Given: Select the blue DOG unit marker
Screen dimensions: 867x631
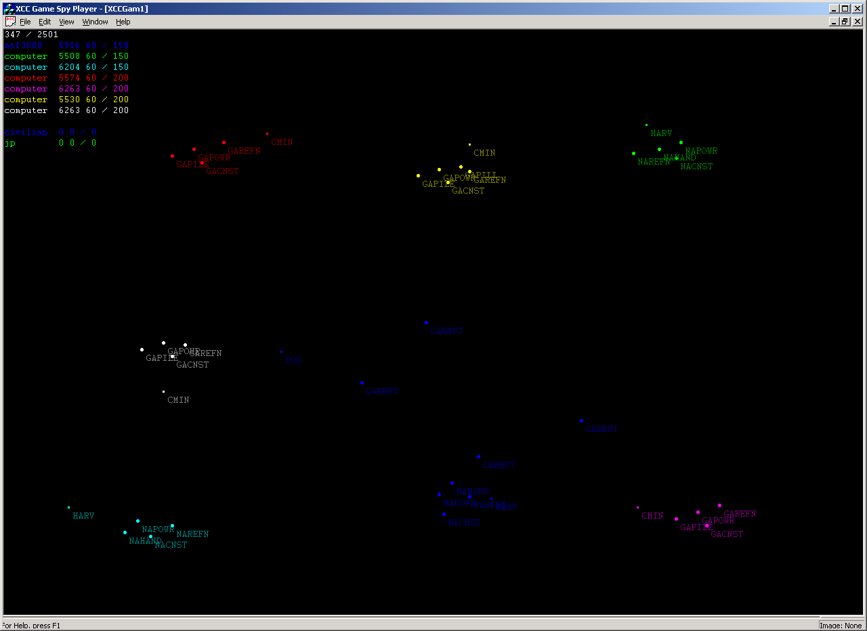Looking at the screenshot, I should tap(282, 352).
